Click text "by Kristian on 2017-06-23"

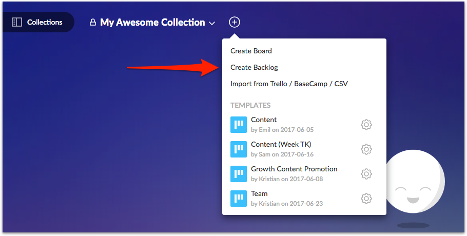click(x=287, y=204)
